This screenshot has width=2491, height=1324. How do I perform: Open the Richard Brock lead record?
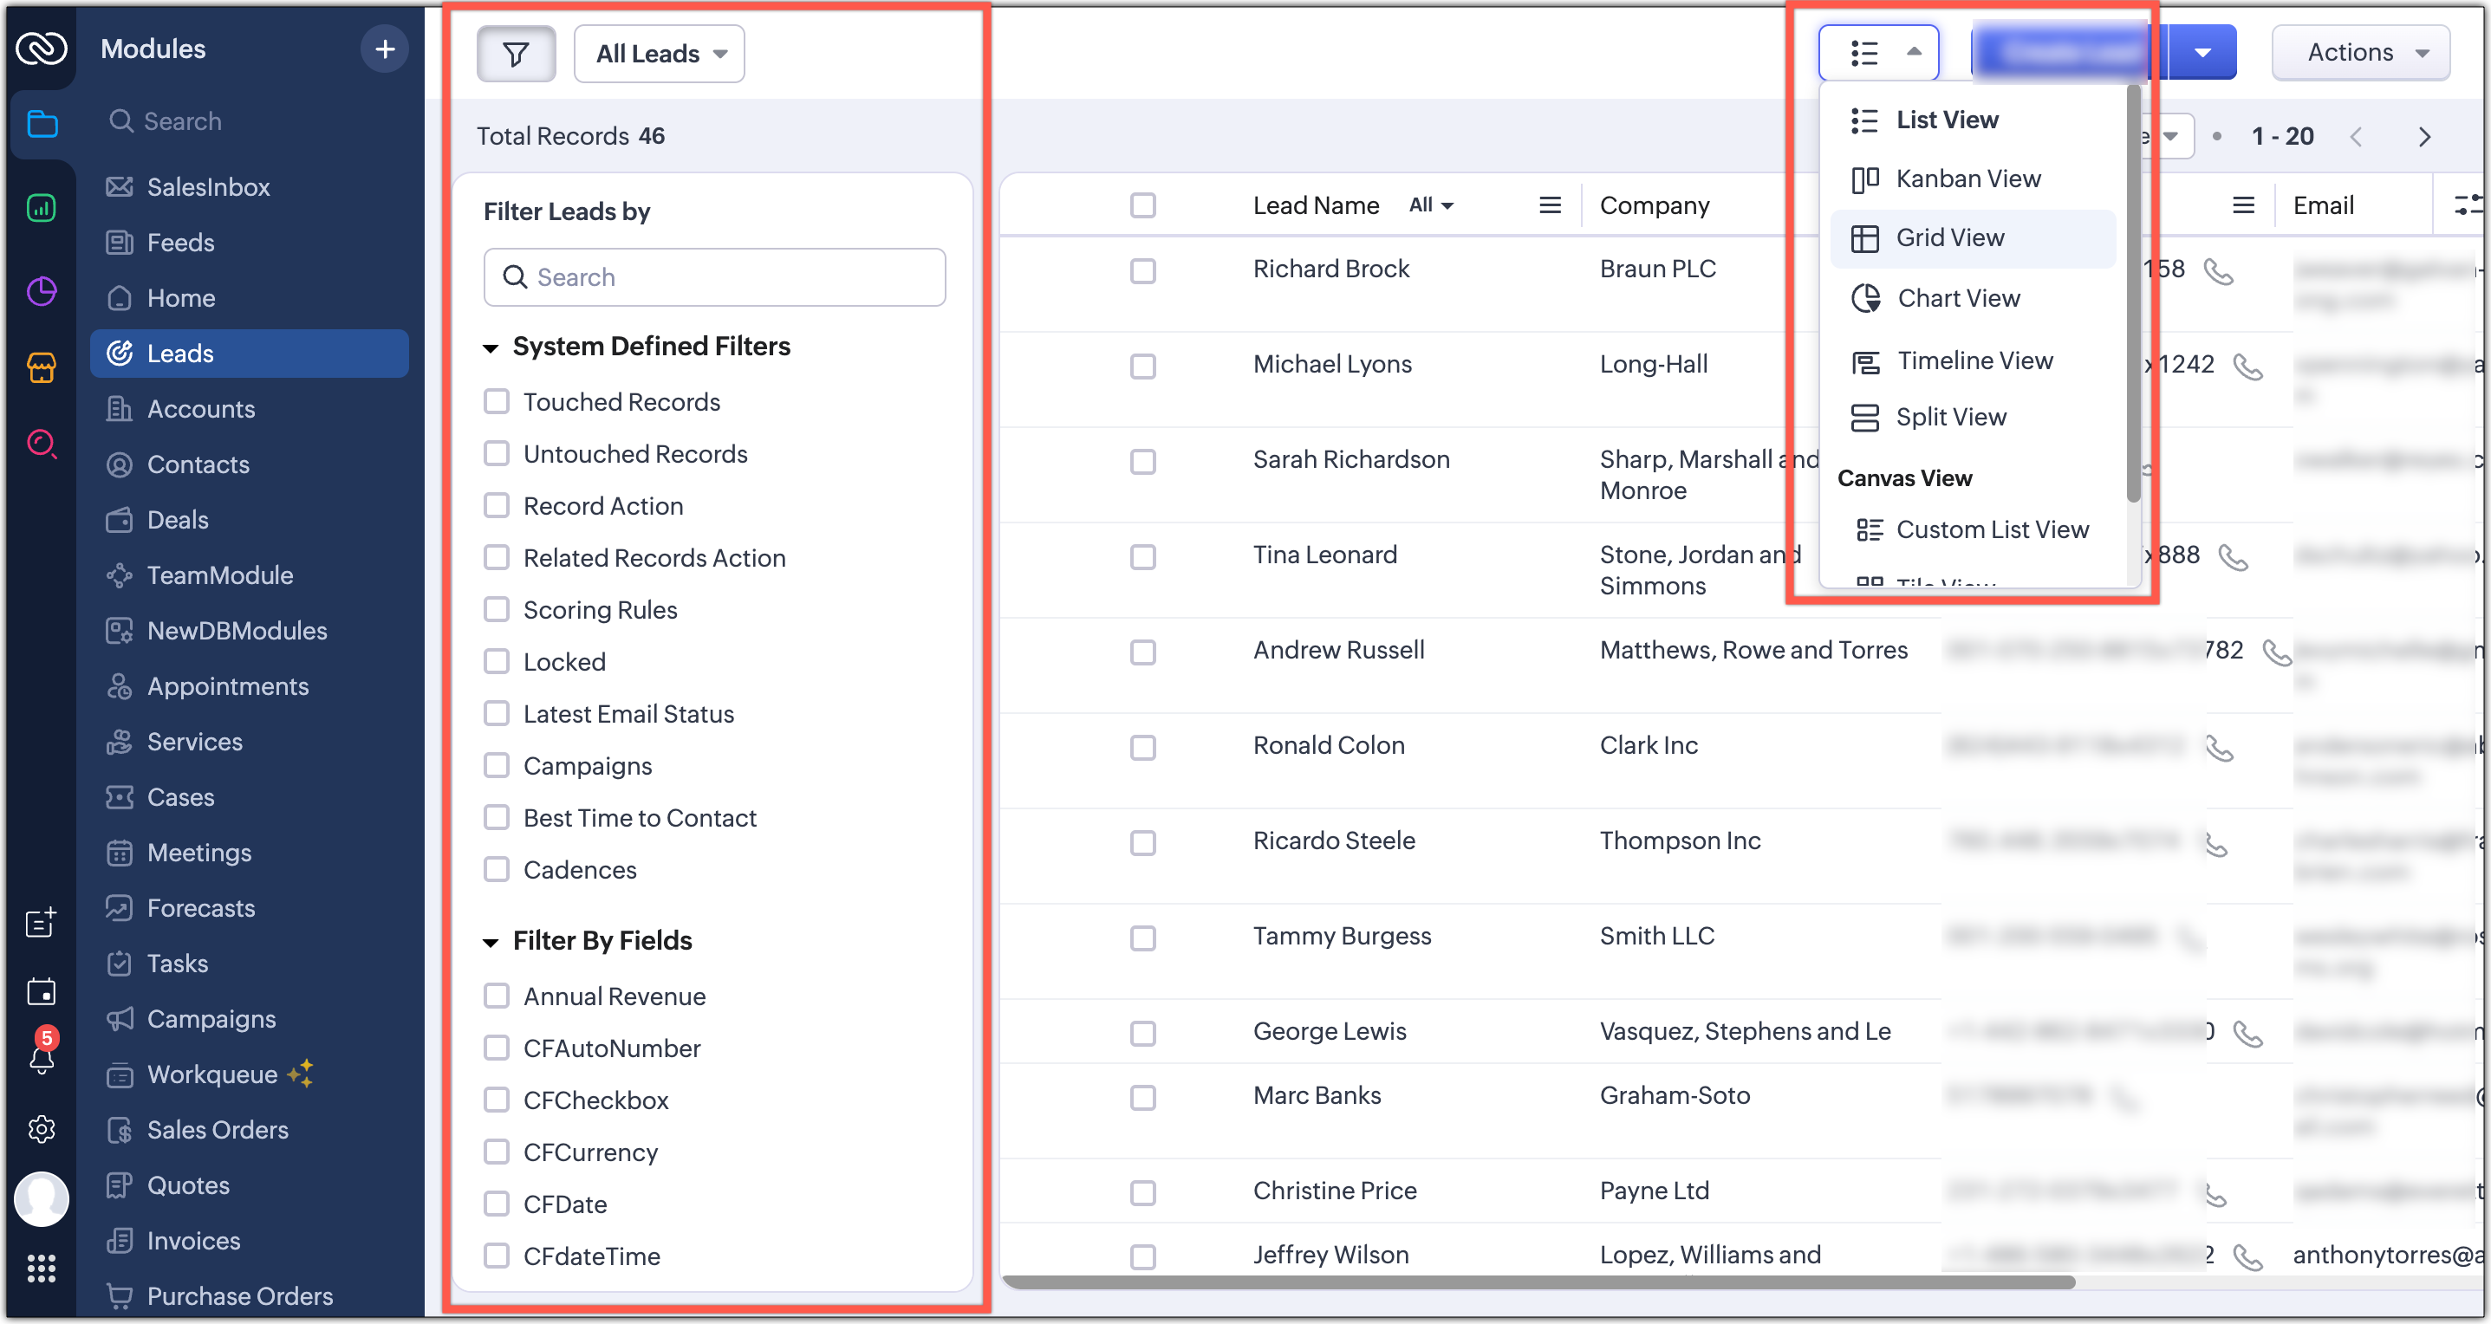coord(1330,269)
